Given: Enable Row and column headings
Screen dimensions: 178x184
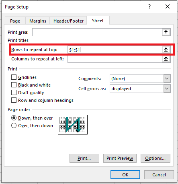Looking at the screenshot, I should coord(14,100).
